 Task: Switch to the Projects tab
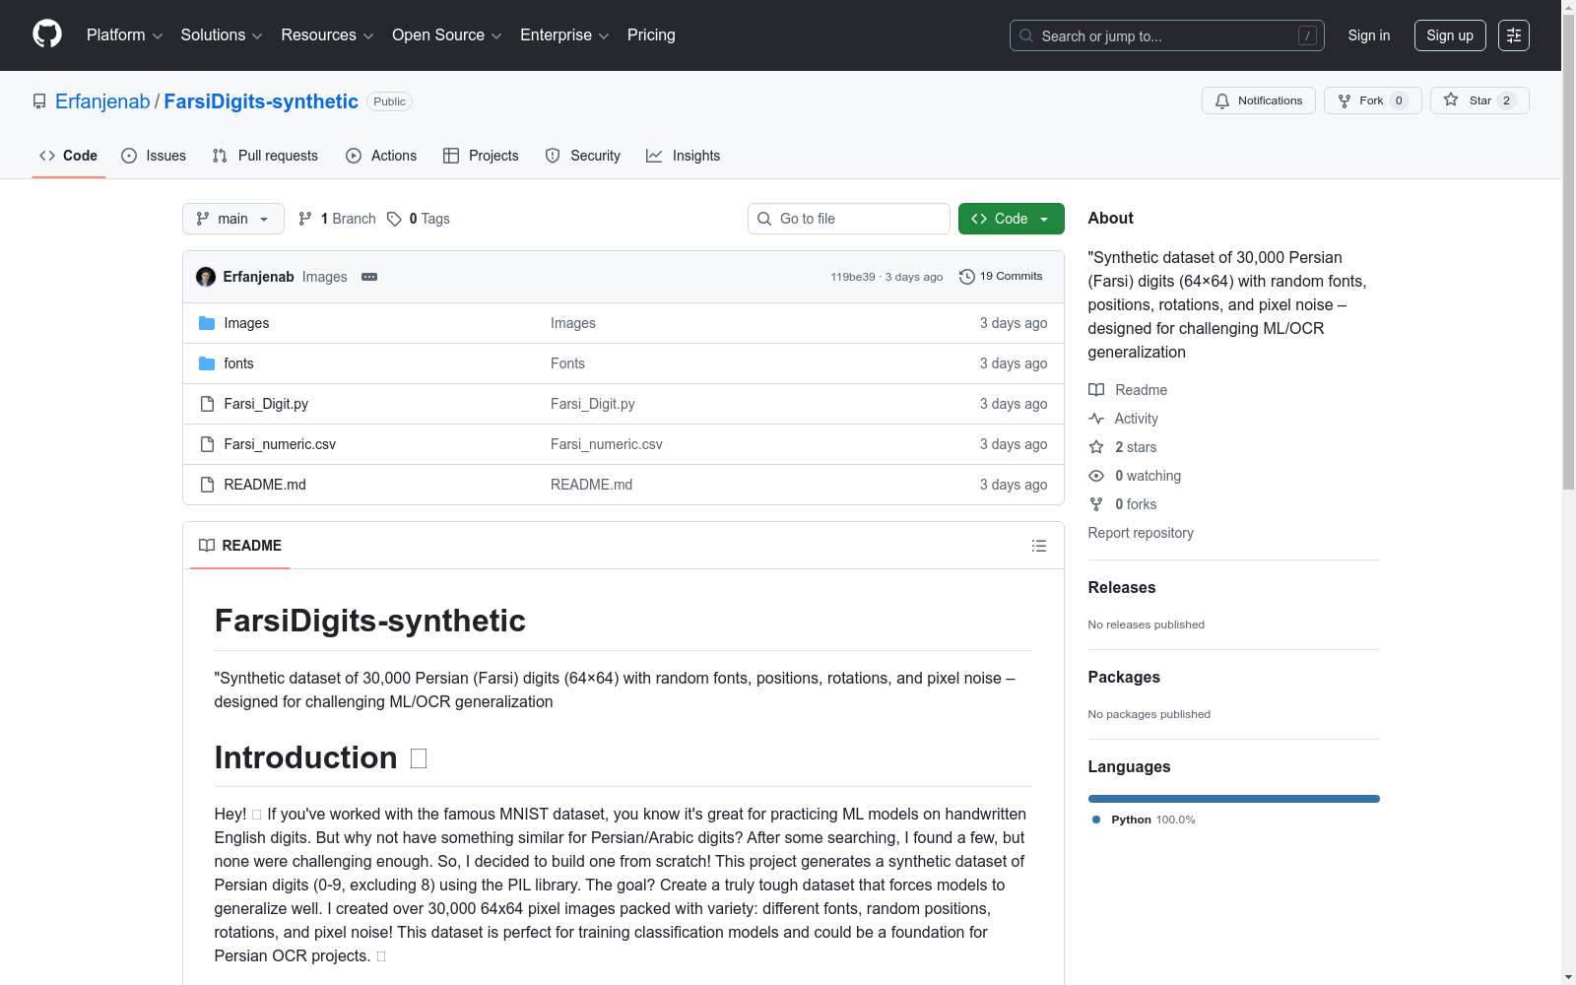(x=481, y=156)
